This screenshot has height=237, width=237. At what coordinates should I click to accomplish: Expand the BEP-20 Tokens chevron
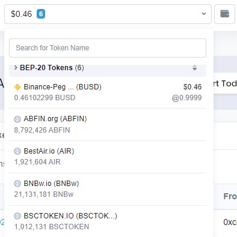point(16,68)
